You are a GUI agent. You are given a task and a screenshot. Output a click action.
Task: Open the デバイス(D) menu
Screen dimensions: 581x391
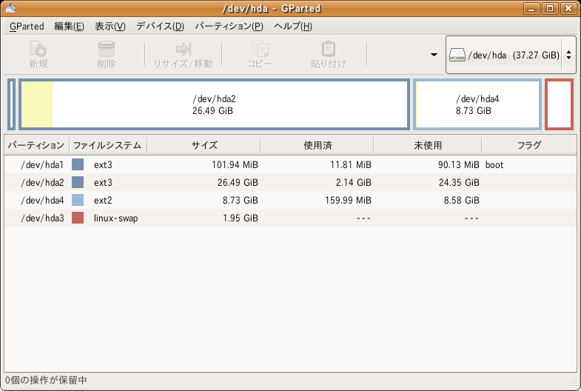tap(160, 27)
